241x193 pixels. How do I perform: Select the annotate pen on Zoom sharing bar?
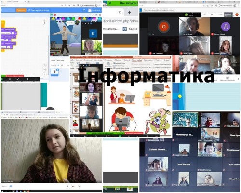click(18, 79)
